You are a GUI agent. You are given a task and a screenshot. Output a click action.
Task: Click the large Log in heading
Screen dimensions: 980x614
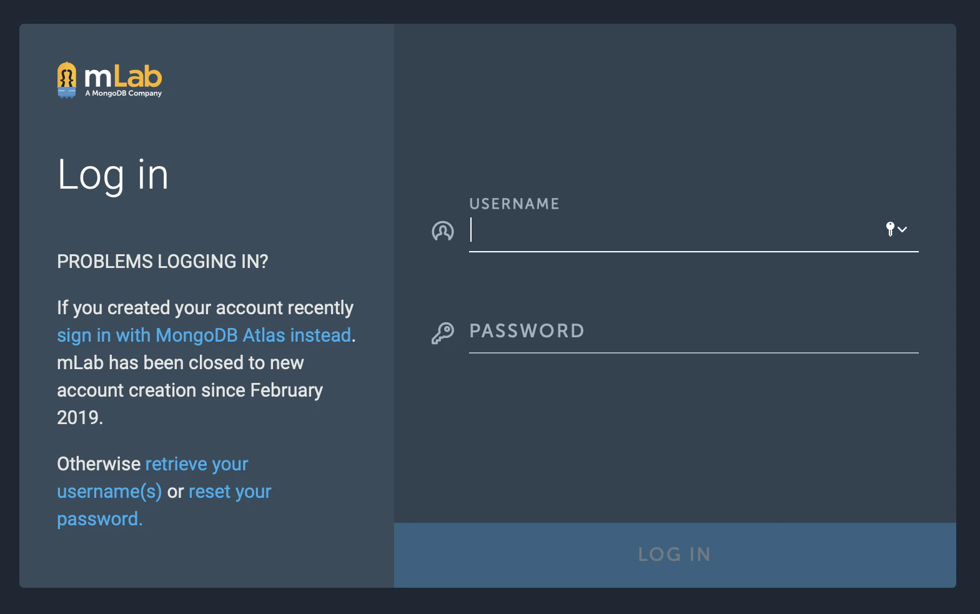(x=113, y=175)
